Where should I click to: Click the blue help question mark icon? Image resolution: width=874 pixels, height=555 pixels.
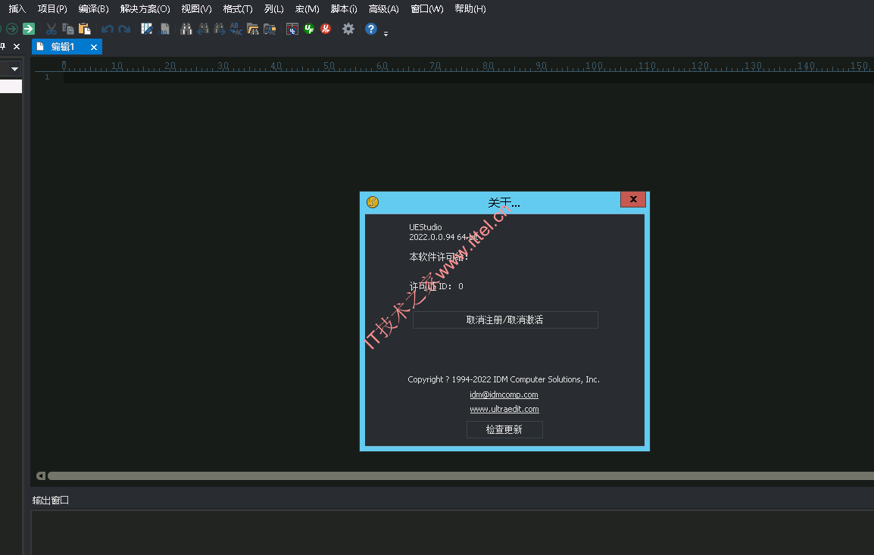370,29
